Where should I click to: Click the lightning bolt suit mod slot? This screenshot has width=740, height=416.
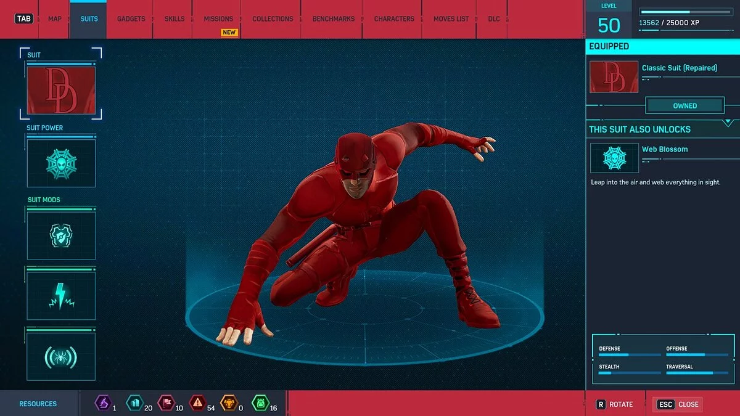pos(61,295)
